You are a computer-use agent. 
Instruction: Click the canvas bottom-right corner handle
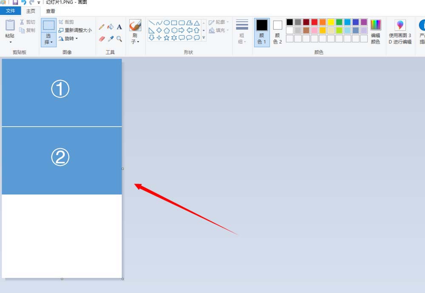123,279
